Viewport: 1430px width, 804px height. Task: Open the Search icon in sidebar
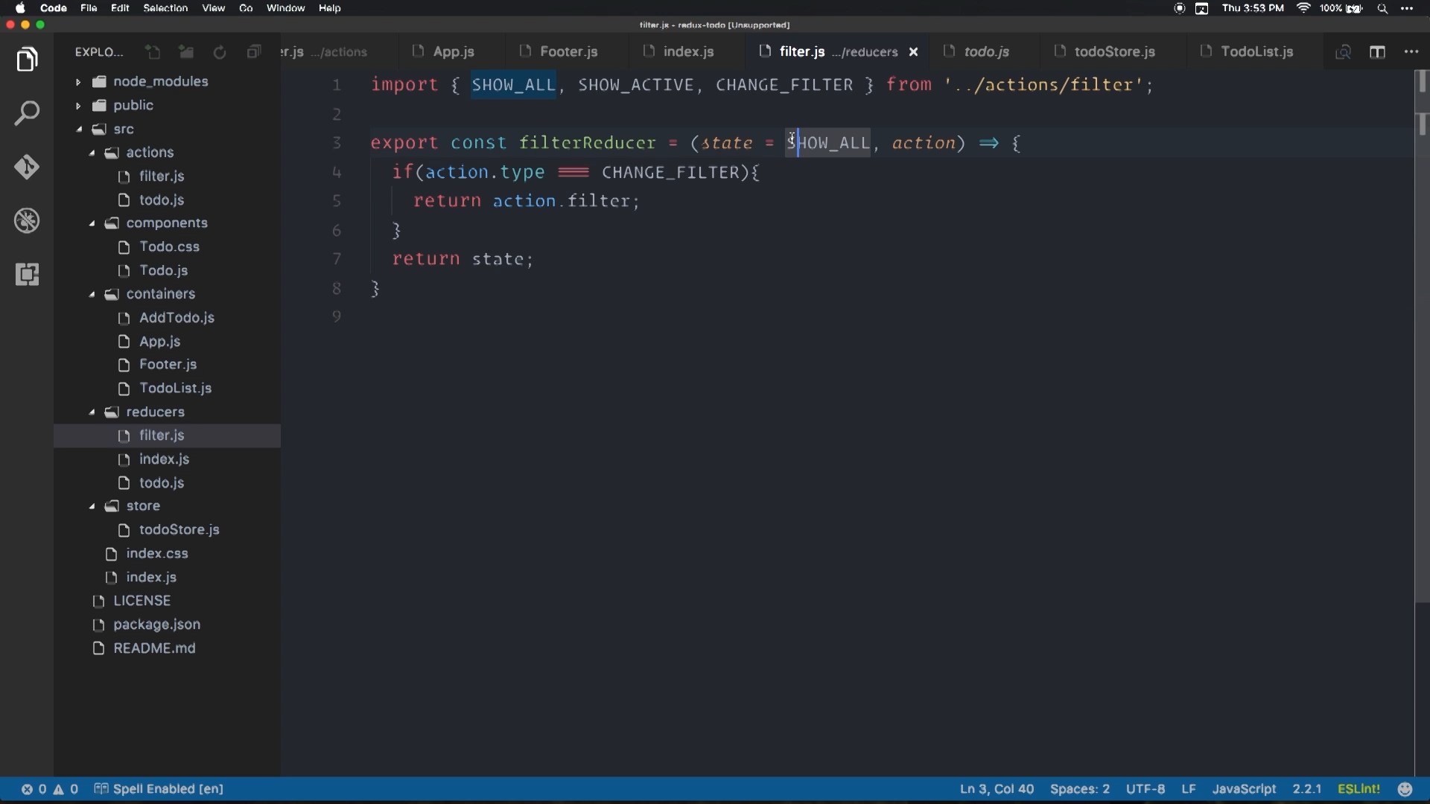click(27, 113)
